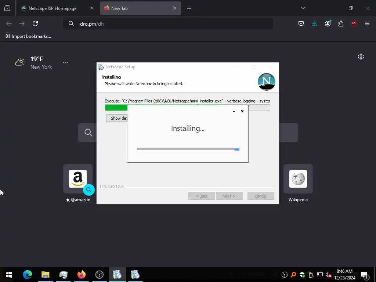Viewport: 376px width, 282px height.
Task: Click the < Back button in setup
Action: (x=202, y=196)
